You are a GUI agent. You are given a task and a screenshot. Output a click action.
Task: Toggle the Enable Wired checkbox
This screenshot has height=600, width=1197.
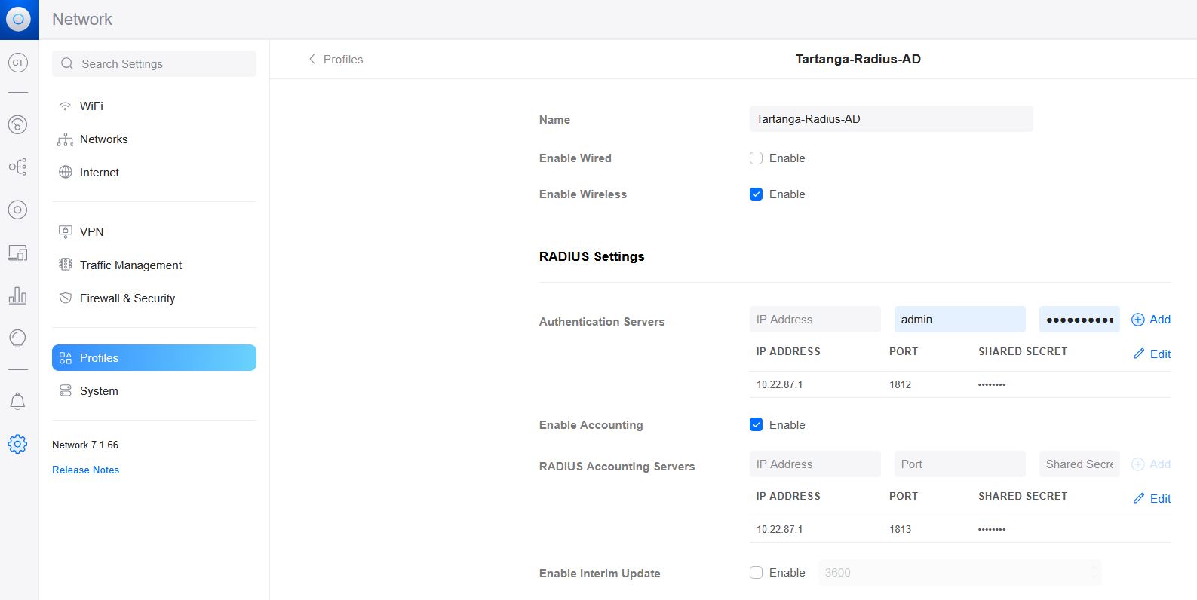tap(756, 158)
